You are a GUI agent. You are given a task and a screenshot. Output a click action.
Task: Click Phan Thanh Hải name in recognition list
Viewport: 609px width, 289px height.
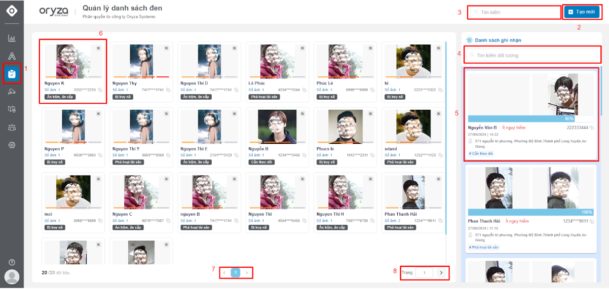(x=484, y=221)
